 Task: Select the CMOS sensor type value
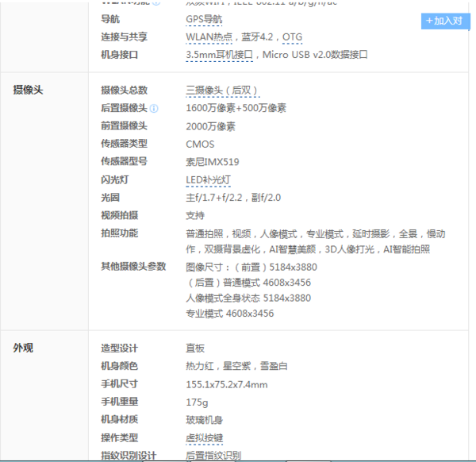point(200,144)
